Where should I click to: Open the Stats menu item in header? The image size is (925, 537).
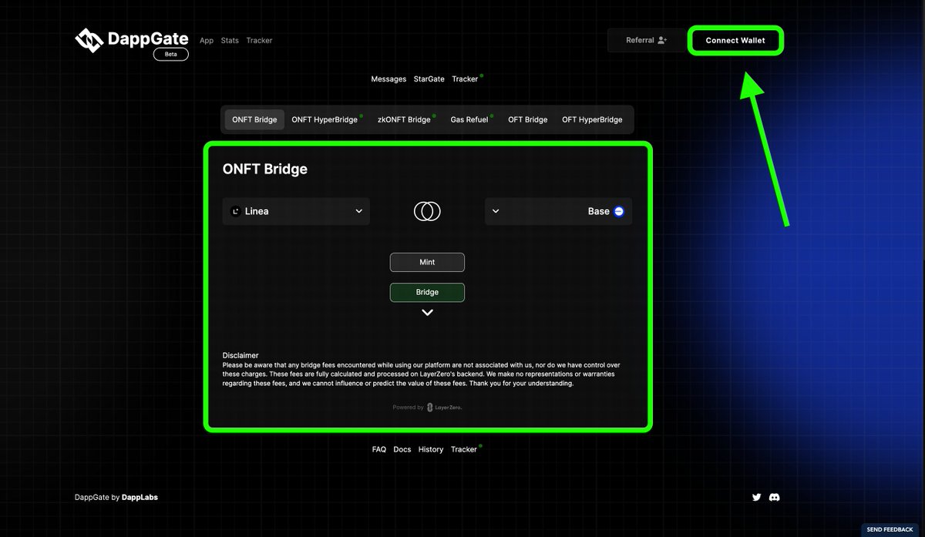click(x=230, y=40)
